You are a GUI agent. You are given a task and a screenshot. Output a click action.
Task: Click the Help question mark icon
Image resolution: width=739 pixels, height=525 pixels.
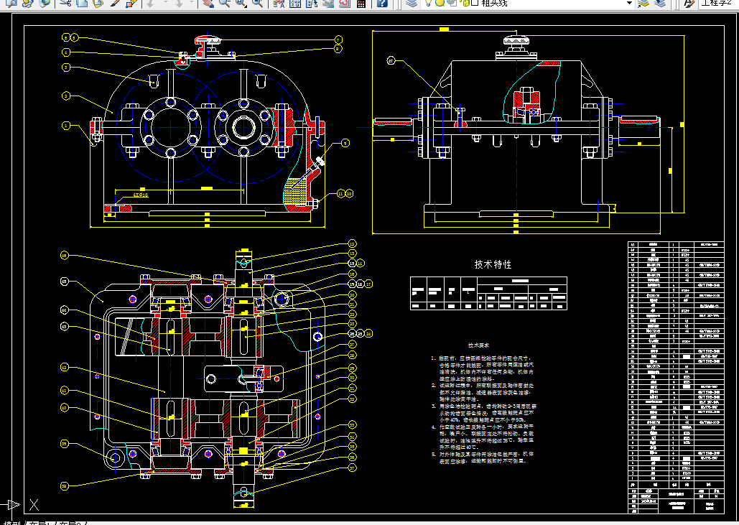coord(382,4)
